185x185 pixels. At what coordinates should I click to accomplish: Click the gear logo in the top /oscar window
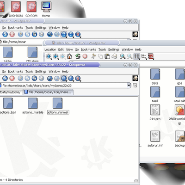point(135,34)
